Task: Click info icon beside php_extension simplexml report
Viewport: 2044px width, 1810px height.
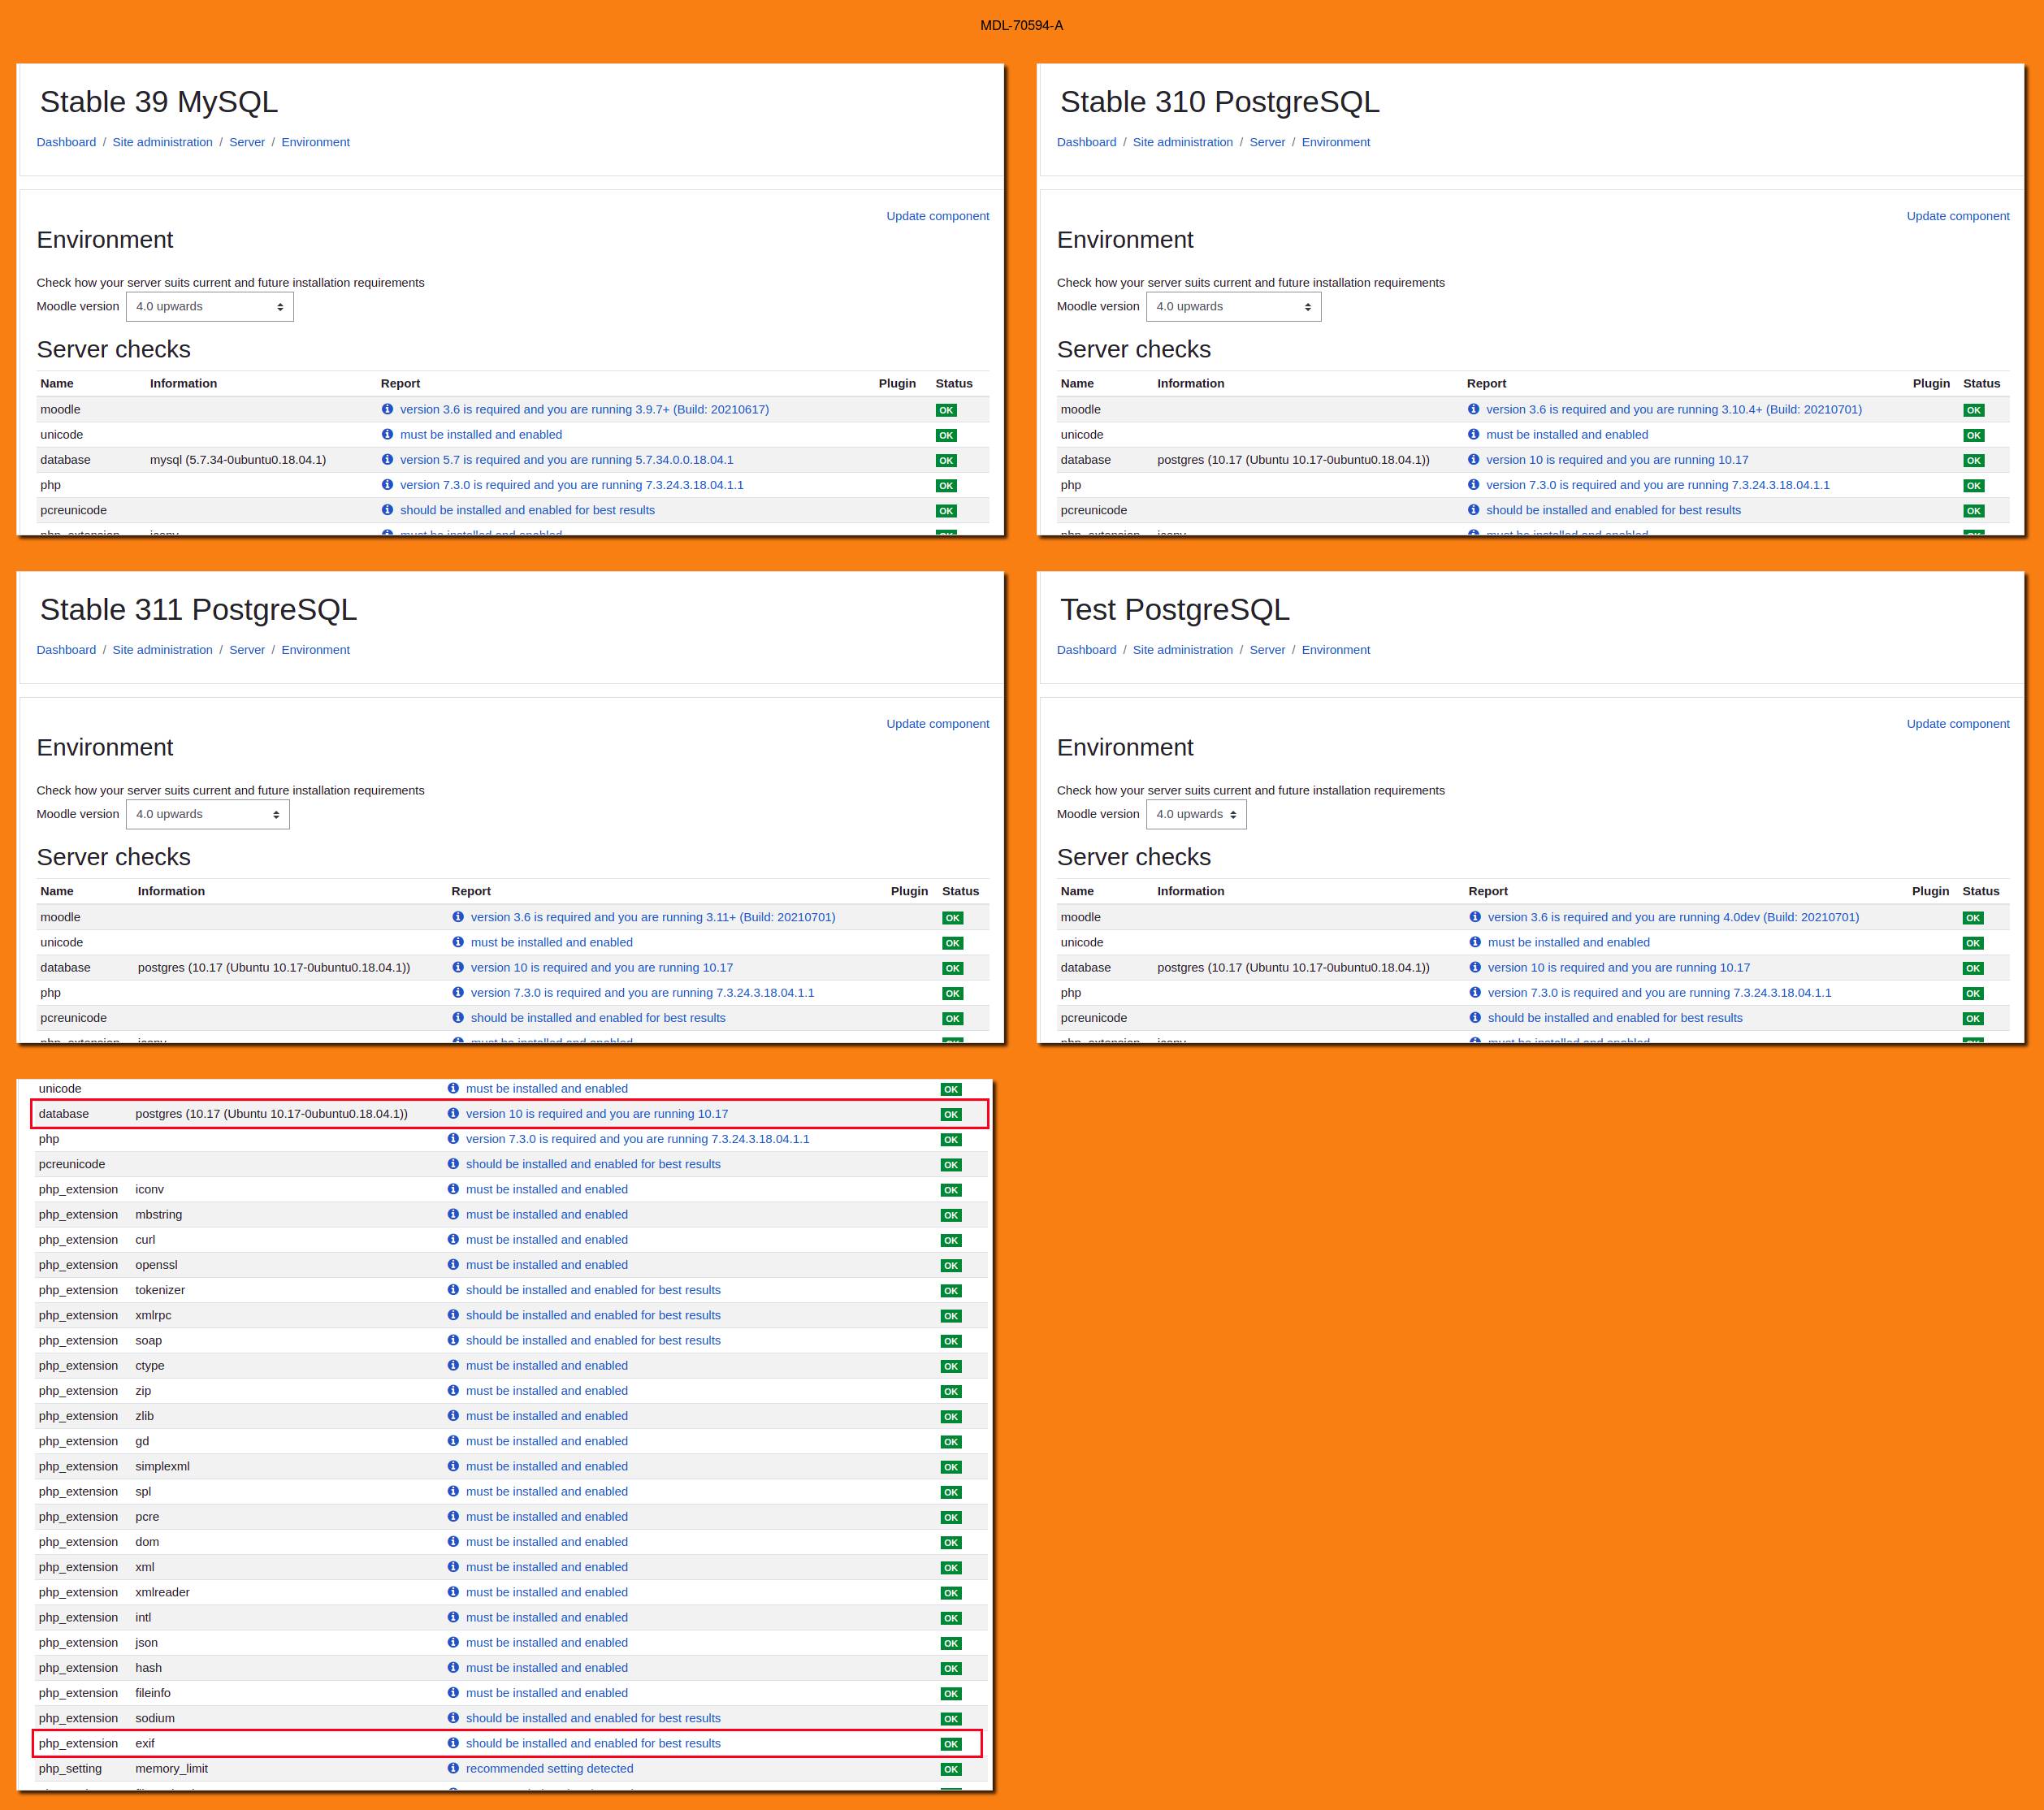Action: click(453, 1466)
